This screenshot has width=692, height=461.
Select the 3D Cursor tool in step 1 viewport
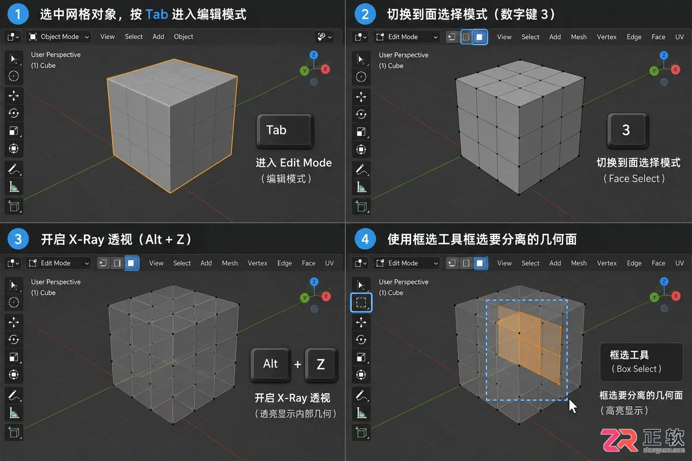click(14, 76)
